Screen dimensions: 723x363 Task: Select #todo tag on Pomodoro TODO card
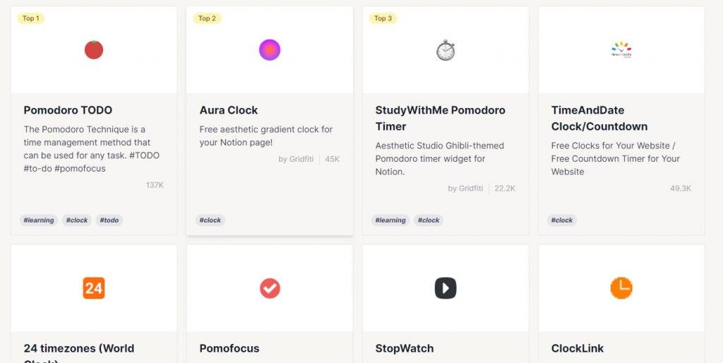click(x=109, y=220)
